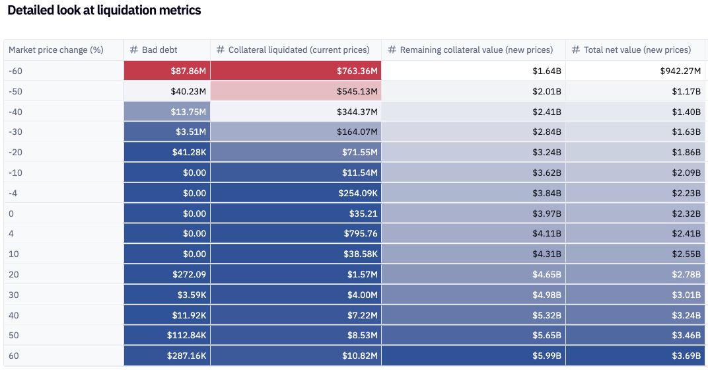This screenshot has width=708, height=370.
Task: Select # icon in Remaining collateral value header
Action: (x=392, y=50)
